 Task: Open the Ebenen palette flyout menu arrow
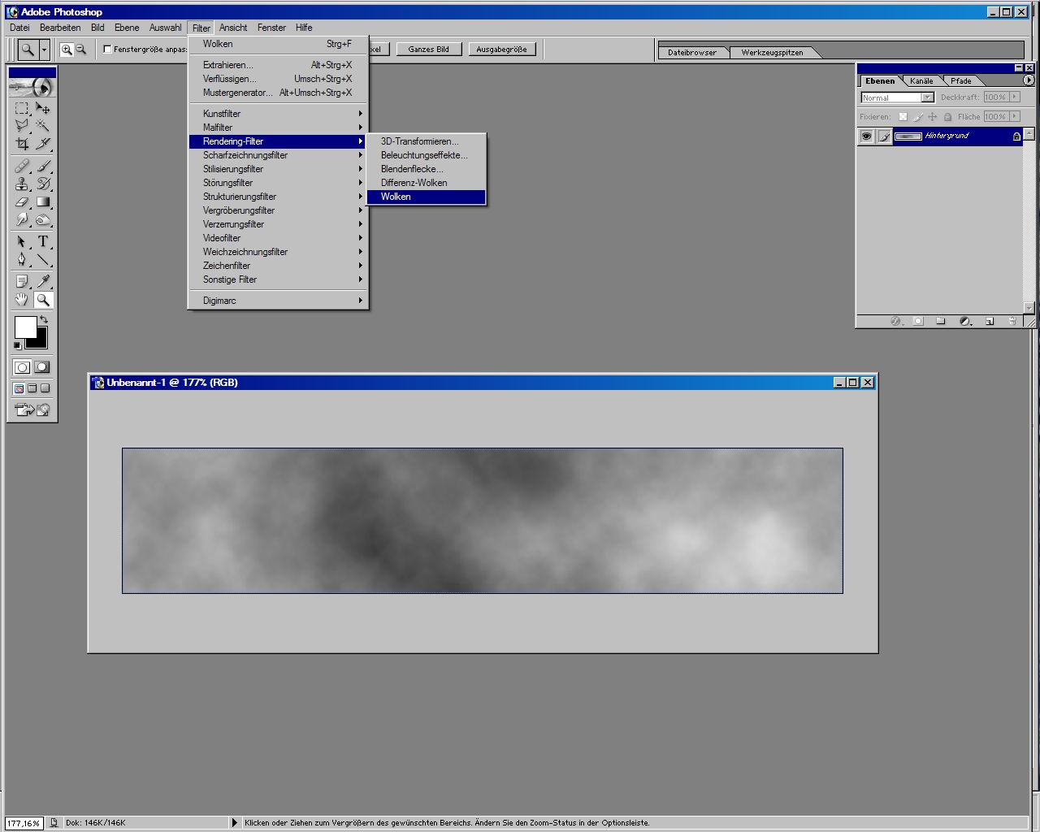[x=1029, y=80]
